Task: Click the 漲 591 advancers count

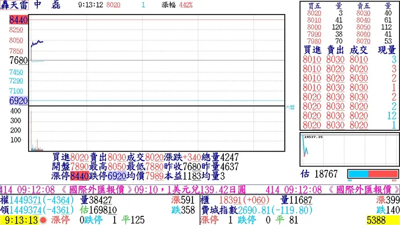Action: click(183, 200)
